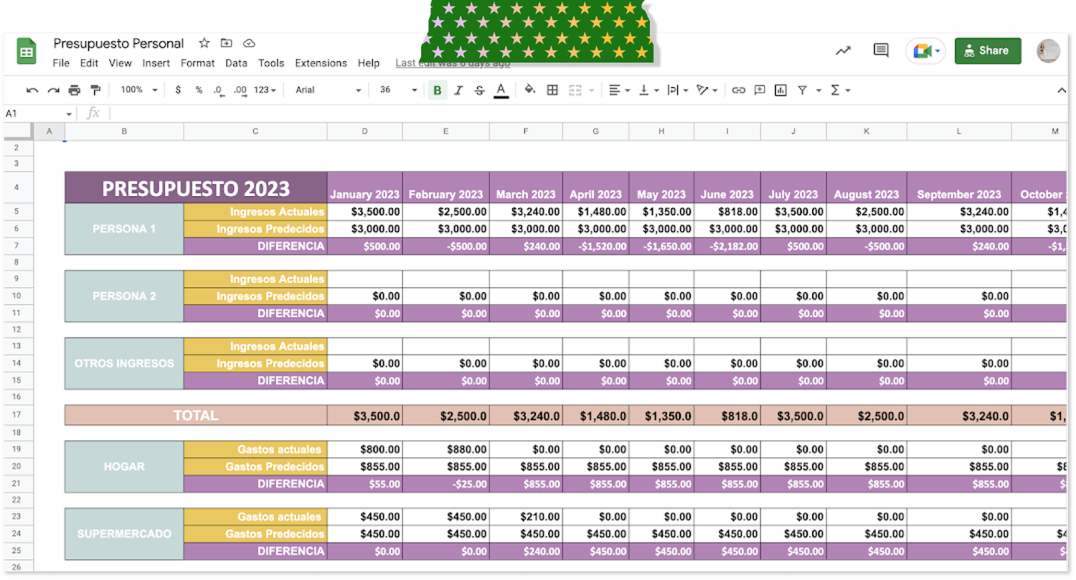The image size is (1076, 580).
Task: Redo the last undone action
Action: pyautogui.click(x=53, y=90)
